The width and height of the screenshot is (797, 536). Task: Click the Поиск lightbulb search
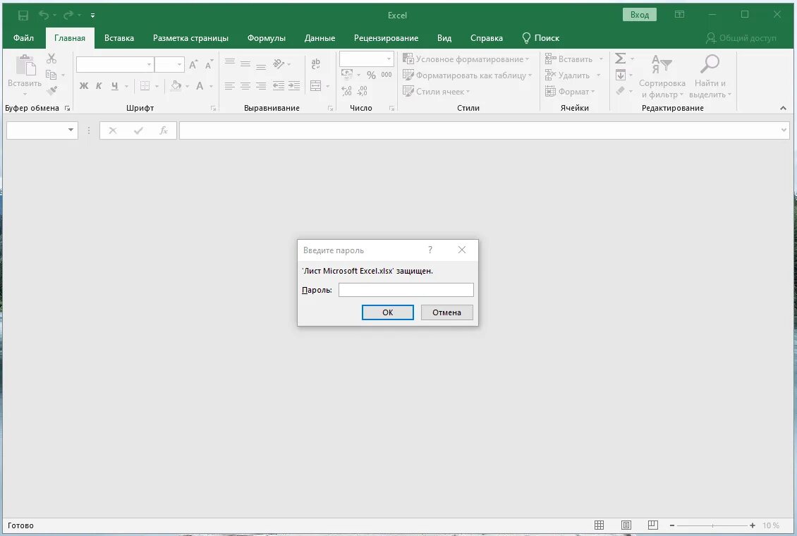[x=541, y=38]
